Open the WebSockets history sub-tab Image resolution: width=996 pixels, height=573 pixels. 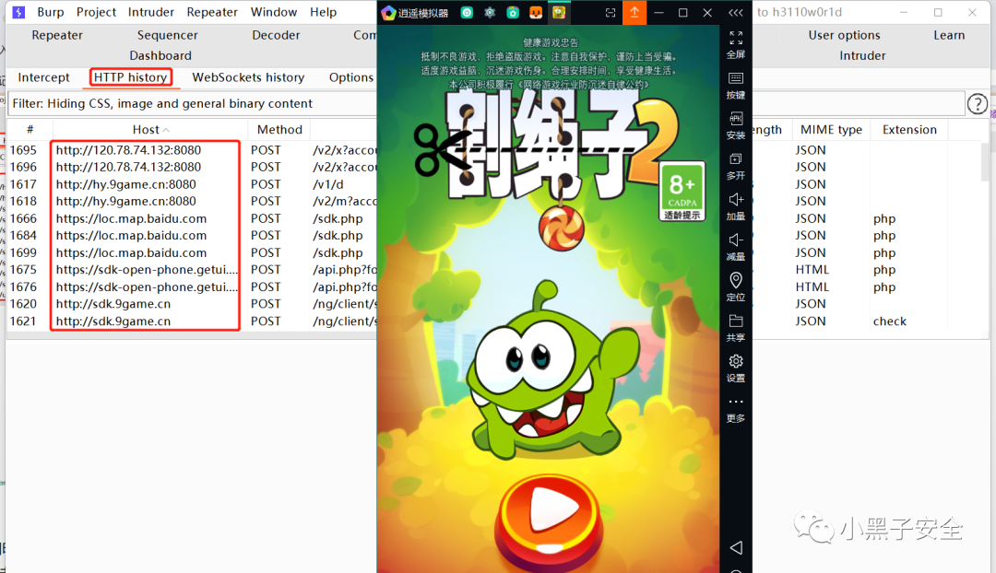248,77
